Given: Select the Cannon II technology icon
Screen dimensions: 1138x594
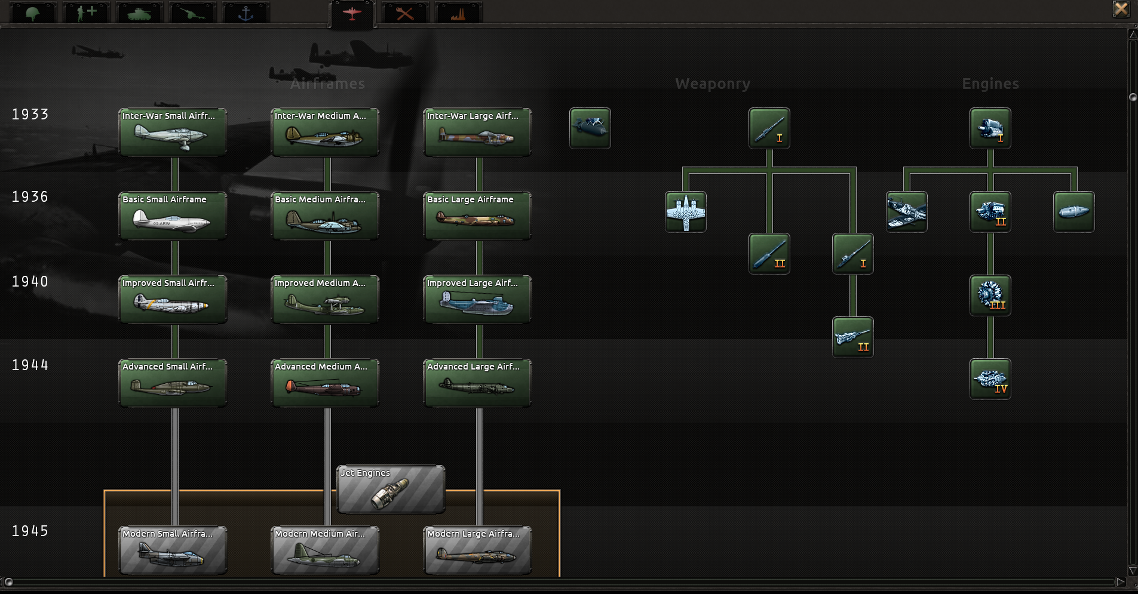Looking at the screenshot, I should click(x=853, y=337).
